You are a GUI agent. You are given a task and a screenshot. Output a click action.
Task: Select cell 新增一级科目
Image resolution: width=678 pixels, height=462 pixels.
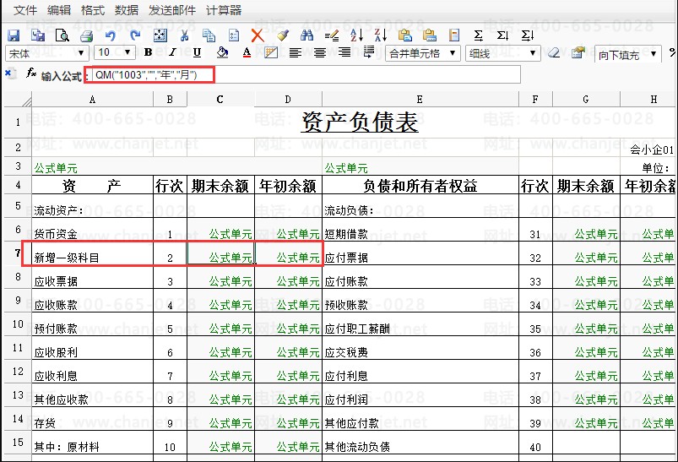pyautogui.click(x=93, y=253)
